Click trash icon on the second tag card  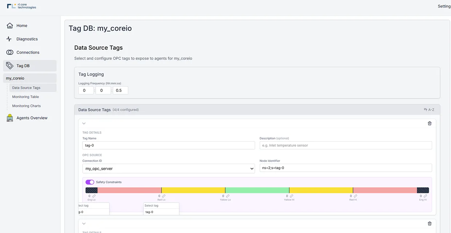430,224
